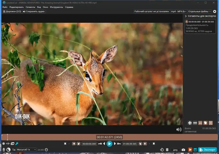Toggle the keyframe key icon

pyautogui.click(x=17, y=144)
